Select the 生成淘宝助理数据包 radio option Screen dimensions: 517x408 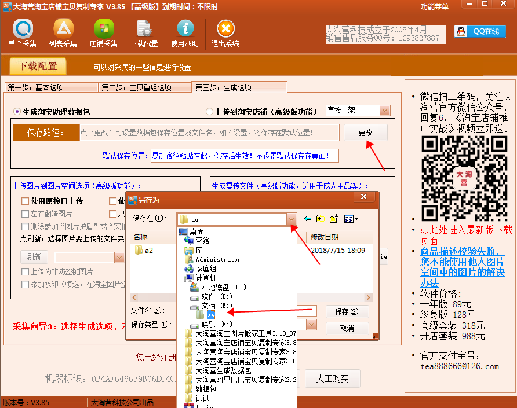coord(17,112)
